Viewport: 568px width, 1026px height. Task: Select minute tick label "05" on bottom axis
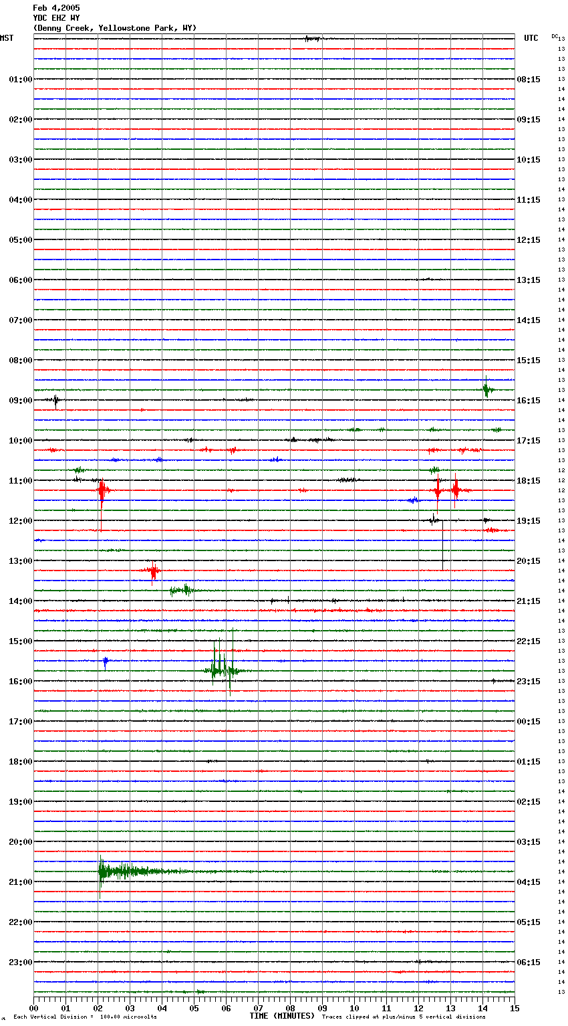tap(194, 1008)
